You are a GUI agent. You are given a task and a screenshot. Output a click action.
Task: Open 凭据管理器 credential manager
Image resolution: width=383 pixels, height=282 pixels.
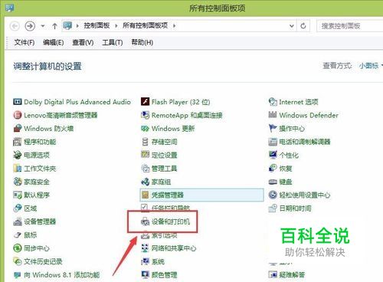click(x=201, y=195)
